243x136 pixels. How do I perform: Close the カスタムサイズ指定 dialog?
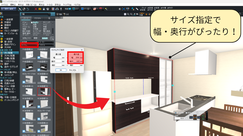82,50
